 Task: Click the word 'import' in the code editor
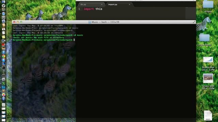tap(89, 9)
